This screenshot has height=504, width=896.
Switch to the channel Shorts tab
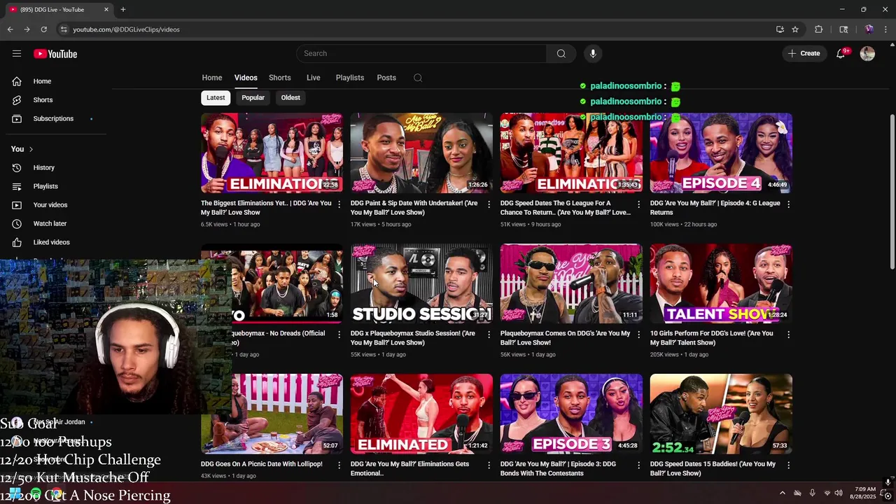279,78
